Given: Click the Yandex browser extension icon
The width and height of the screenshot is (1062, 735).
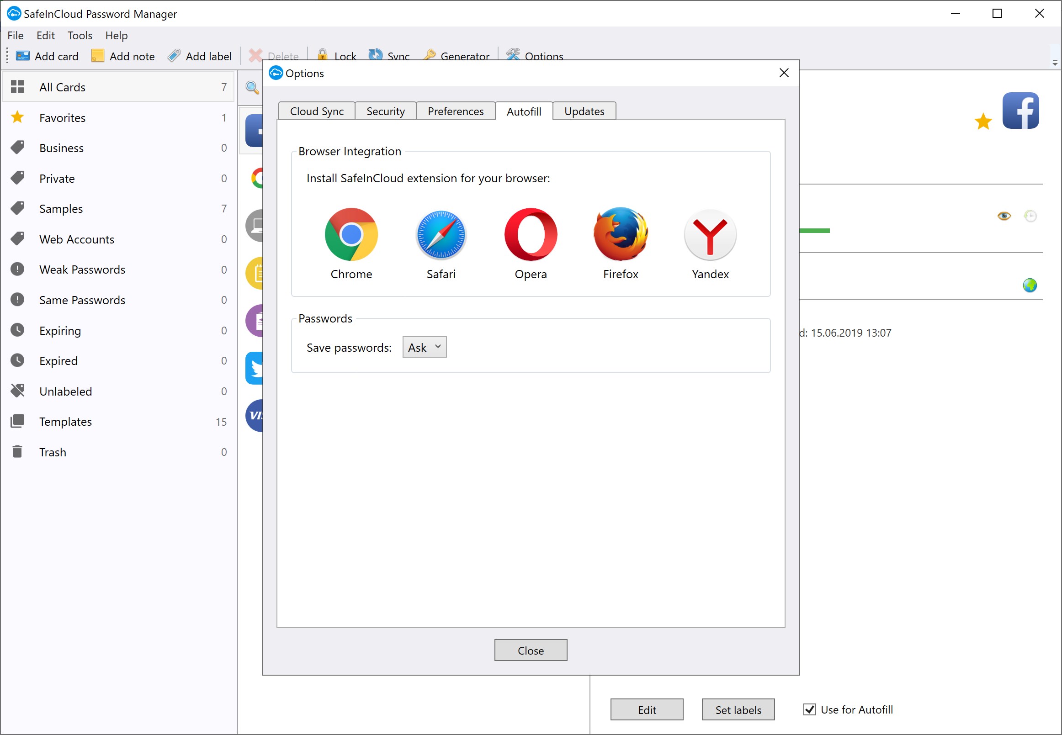Looking at the screenshot, I should point(710,234).
